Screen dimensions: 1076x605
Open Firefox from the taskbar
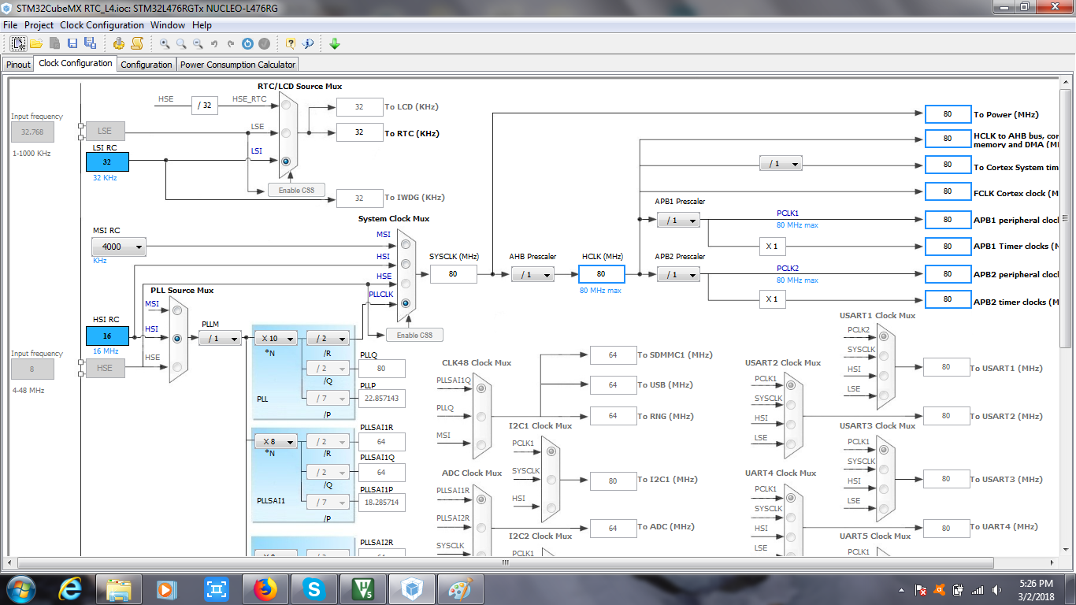coord(265,589)
